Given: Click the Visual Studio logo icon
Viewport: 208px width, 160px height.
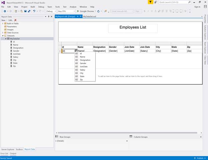Looking at the screenshot, I should pyautogui.click(x=3, y=3).
